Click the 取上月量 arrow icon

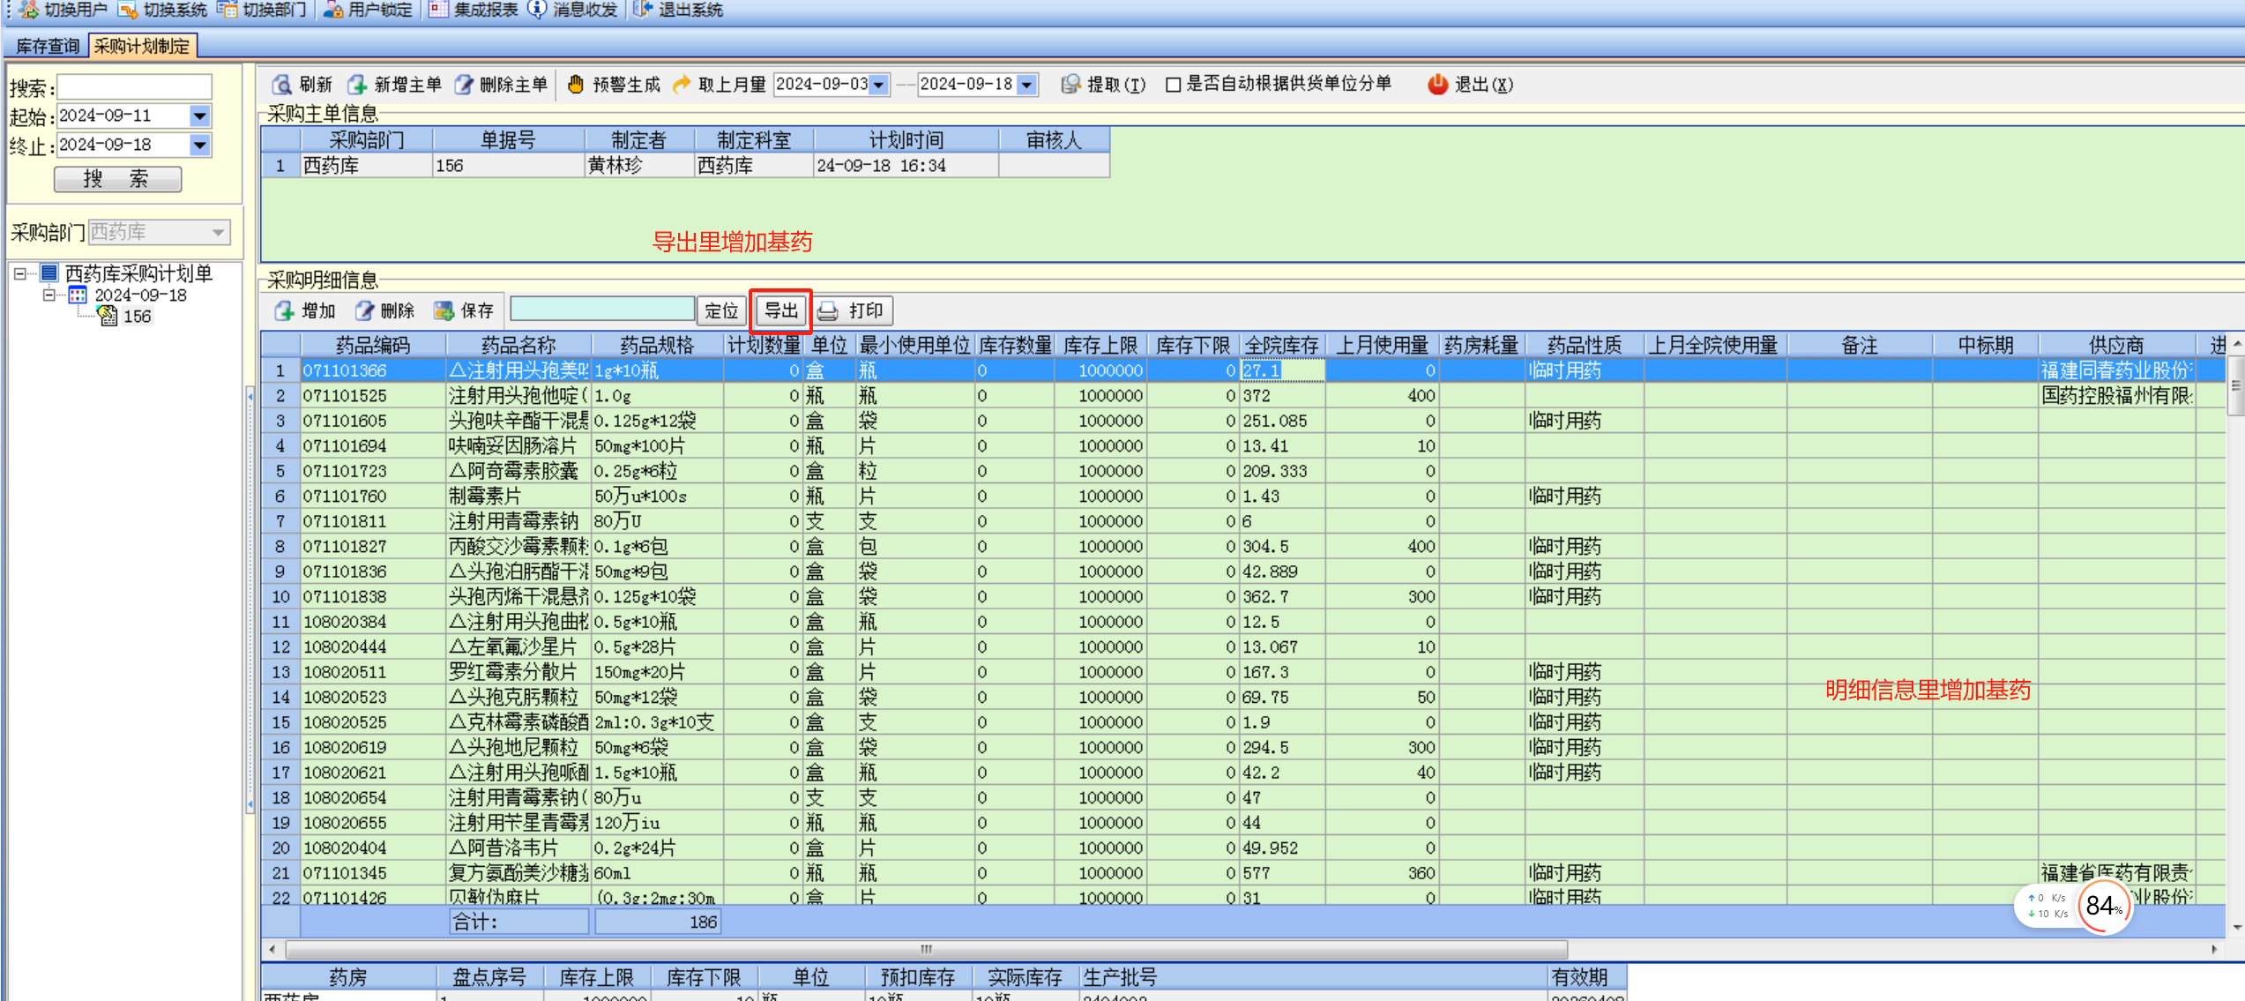point(682,85)
